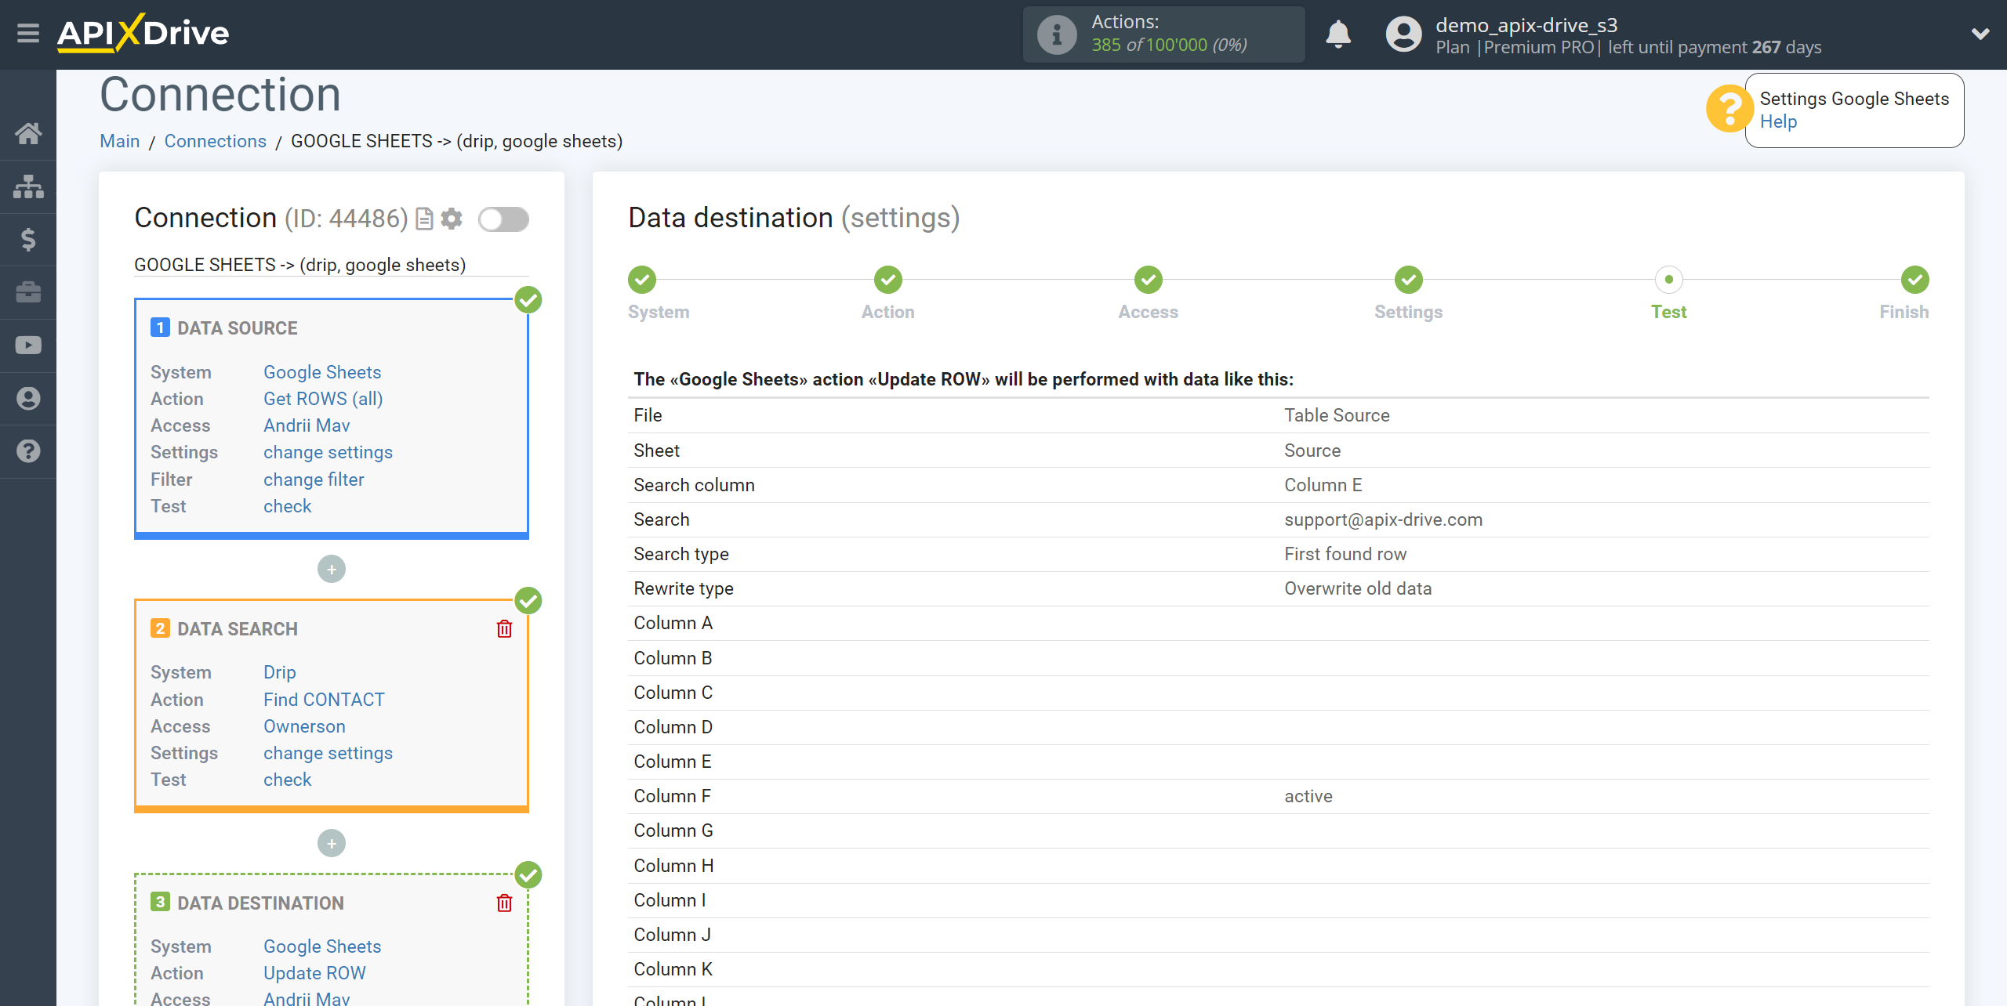Open Find CONTACT action
Viewport: 2007px width, 1006px height.
324,700
